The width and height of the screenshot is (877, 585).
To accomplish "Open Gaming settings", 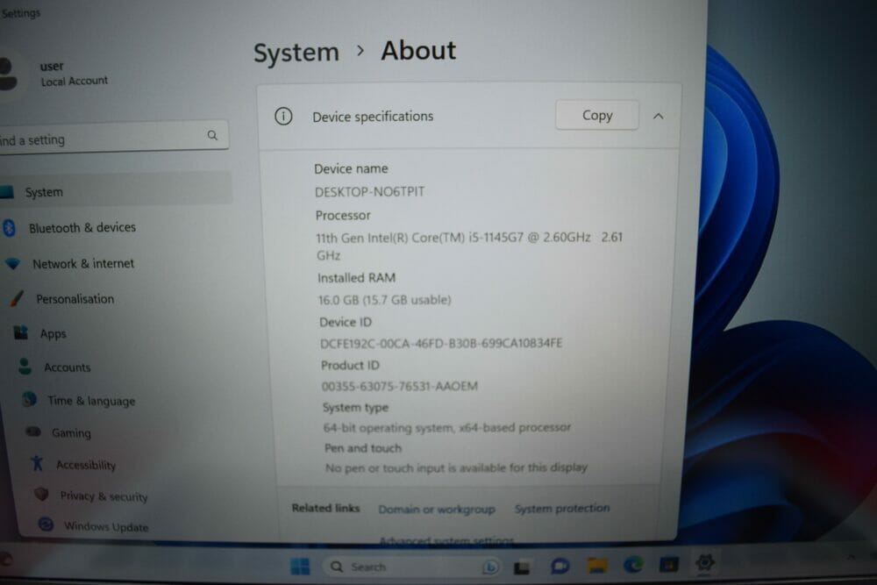I will 71,433.
